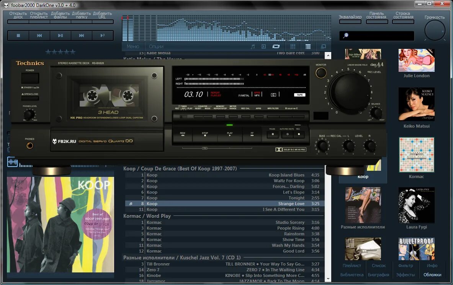Switch to the 'Инфо' tab
This screenshot has height=285, width=453.
point(432,266)
